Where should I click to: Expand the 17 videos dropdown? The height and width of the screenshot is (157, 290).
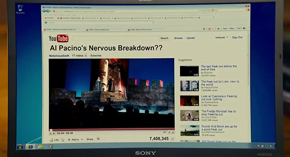coord(86,56)
